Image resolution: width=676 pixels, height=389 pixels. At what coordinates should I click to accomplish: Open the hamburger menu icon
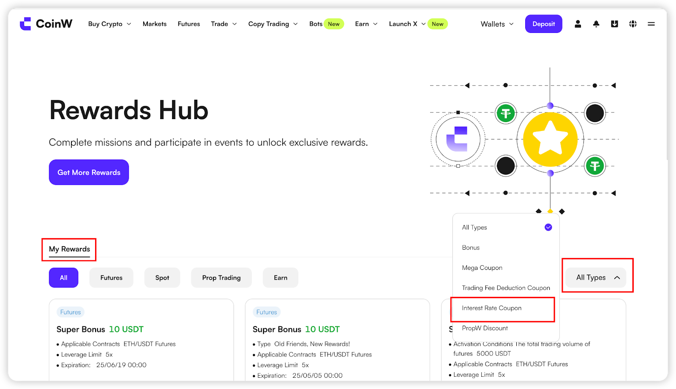[651, 24]
